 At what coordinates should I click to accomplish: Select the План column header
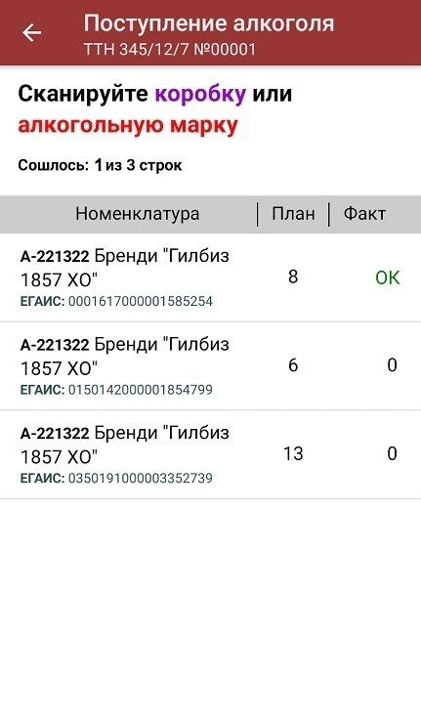tap(293, 214)
